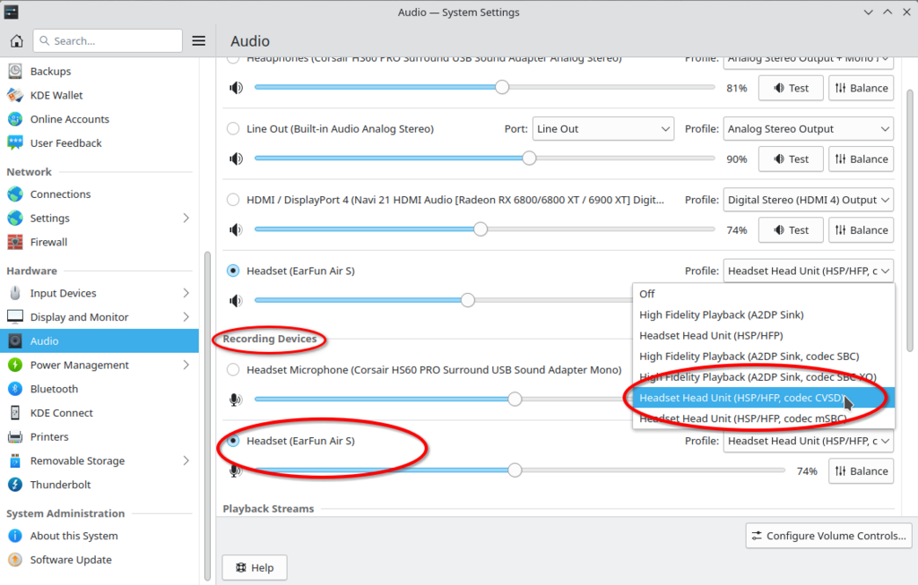Mute the Line Out speaker icon
The height and width of the screenshot is (585, 918).
pyautogui.click(x=236, y=159)
